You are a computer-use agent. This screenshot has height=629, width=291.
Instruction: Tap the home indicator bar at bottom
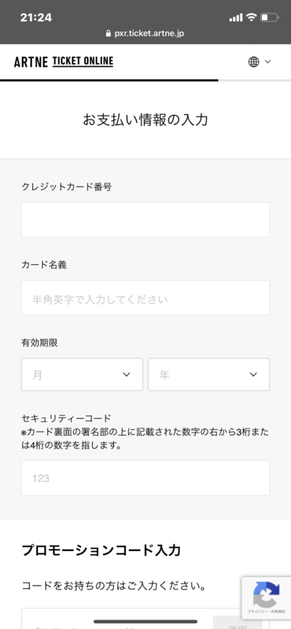click(145, 622)
